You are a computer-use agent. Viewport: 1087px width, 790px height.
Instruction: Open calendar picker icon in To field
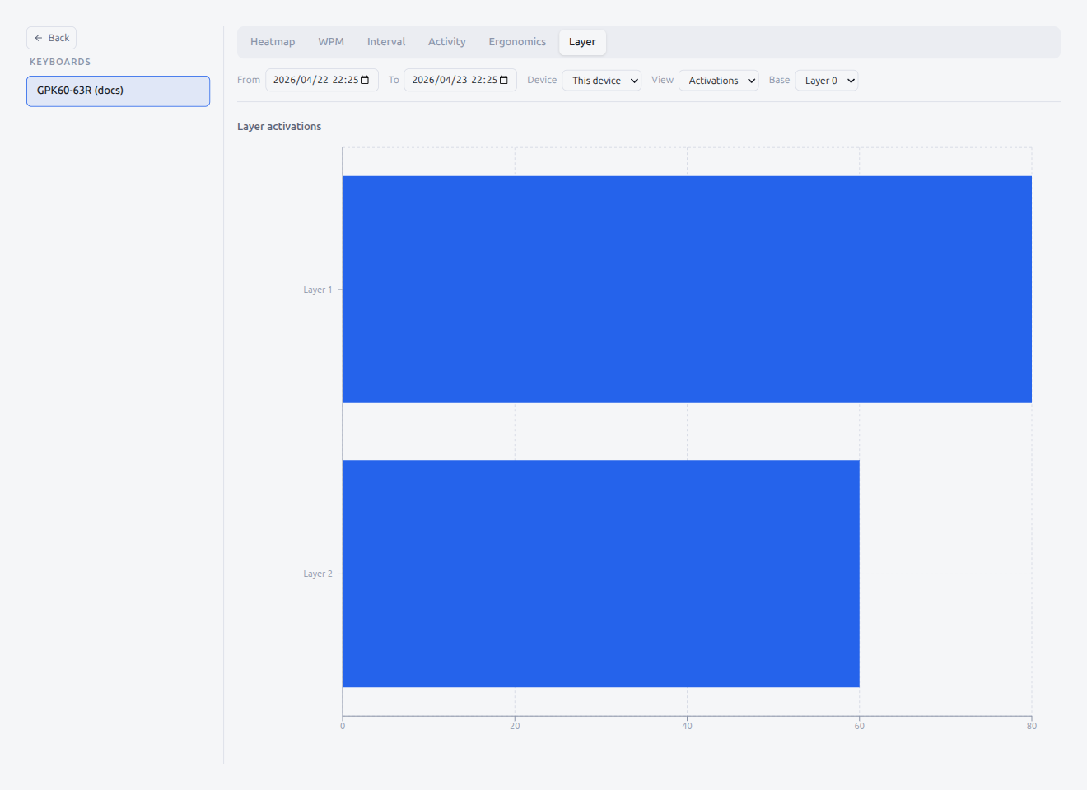pos(504,80)
